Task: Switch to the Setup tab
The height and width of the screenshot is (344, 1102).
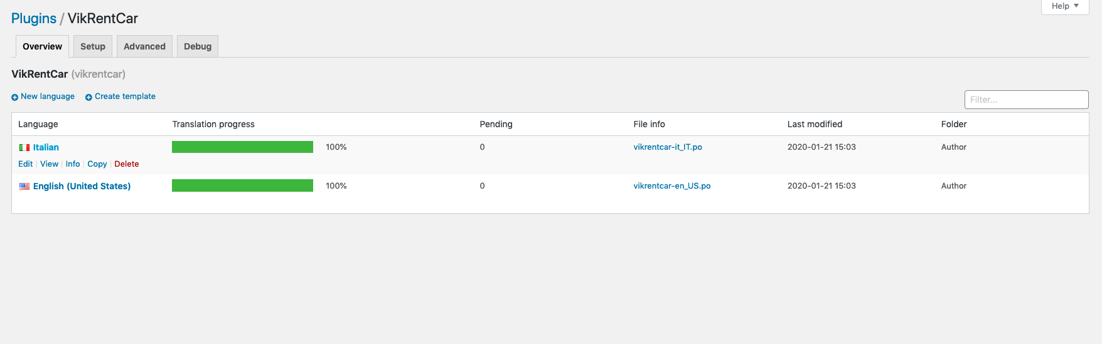Action: coord(93,46)
